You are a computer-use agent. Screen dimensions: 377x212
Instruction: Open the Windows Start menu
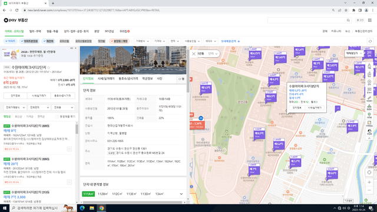[5, 208]
